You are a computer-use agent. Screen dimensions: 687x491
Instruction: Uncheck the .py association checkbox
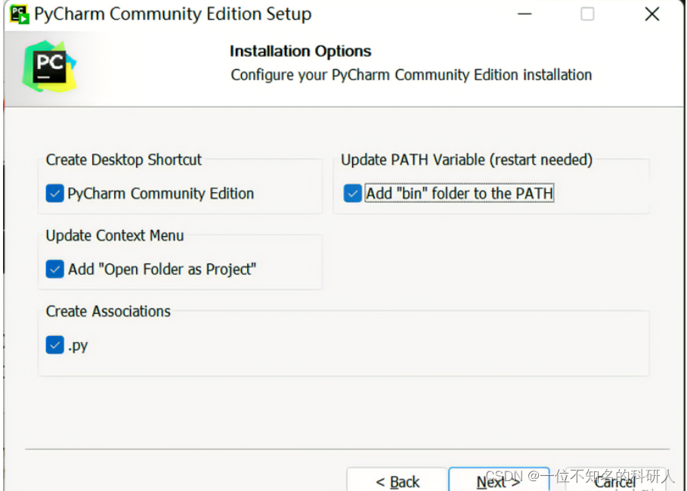coord(54,345)
